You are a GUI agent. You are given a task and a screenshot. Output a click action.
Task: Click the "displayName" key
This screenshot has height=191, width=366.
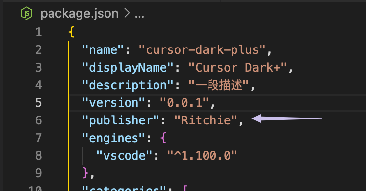(x=128, y=68)
